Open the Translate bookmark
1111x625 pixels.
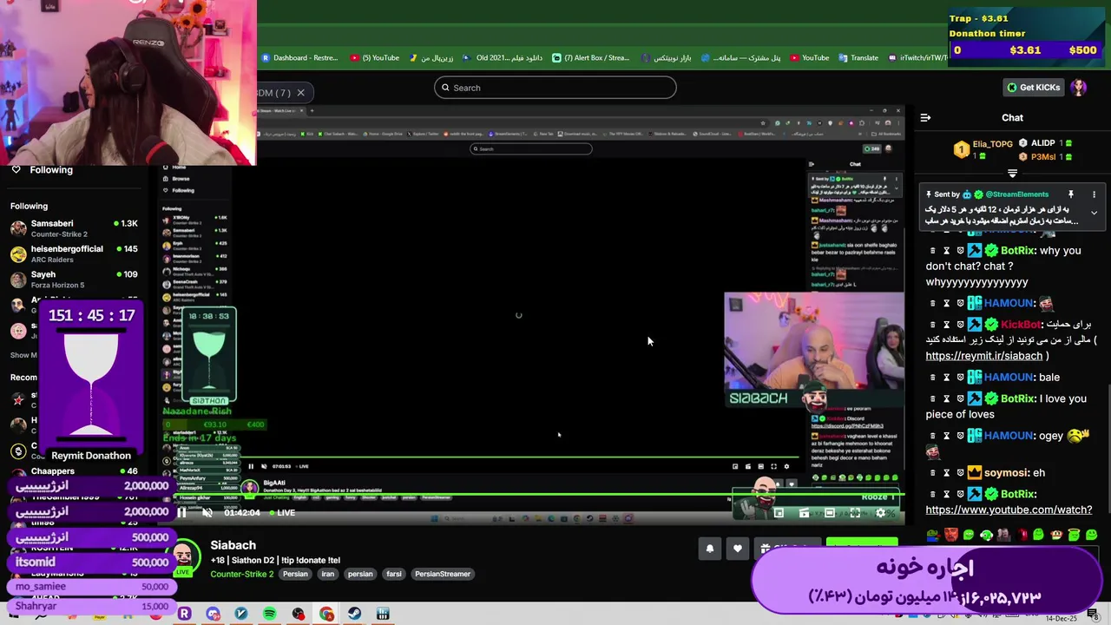[858, 58]
